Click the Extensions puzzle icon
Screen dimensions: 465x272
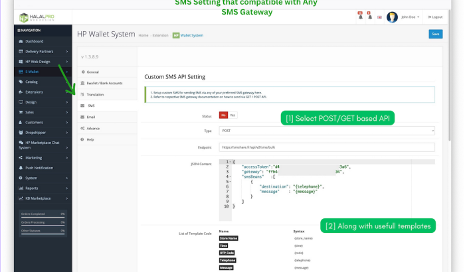coord(21,92)
